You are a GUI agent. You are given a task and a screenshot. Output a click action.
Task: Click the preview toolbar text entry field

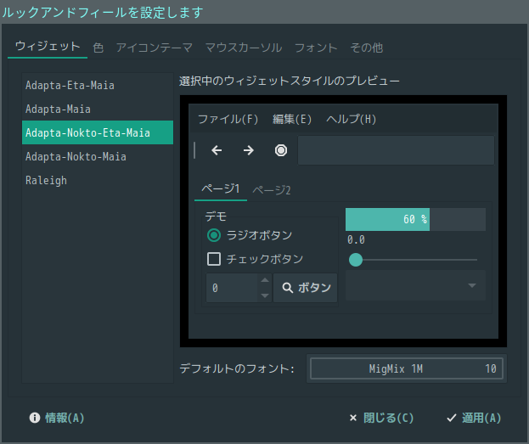click(396, 150)
